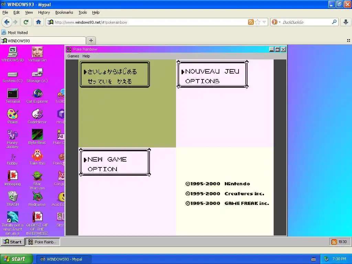Image resolution: width=352 pixels, height=264 pixels.
Task: Open the browser File menu
Action: tap(5, 12)
